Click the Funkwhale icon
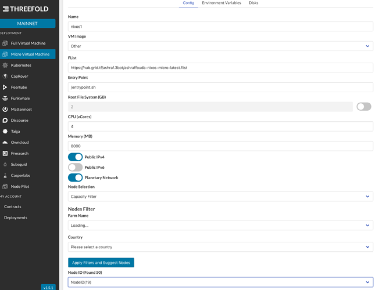This screenshot has height=290, width=375. point(5,98)
